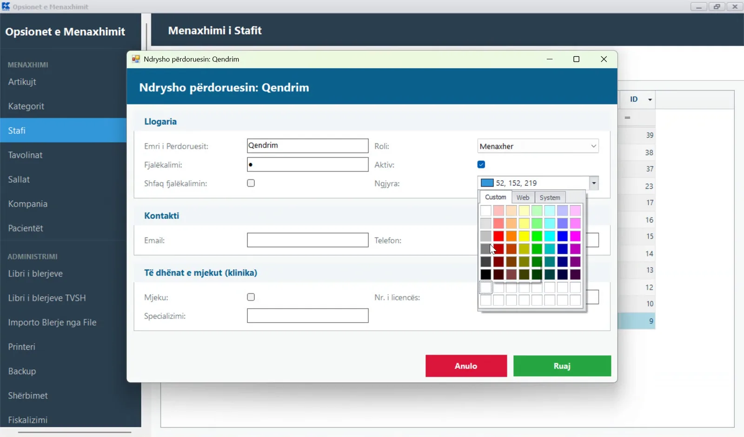Click the app icon in the main title bar
744x437 pixels.
6,7
